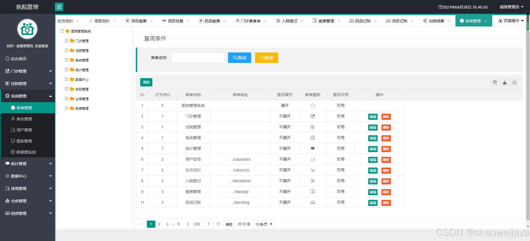The width and height of the screenshot is (530, 241).
Task: Click the export icon in table toolbar
Action: [x=504, y=82]
